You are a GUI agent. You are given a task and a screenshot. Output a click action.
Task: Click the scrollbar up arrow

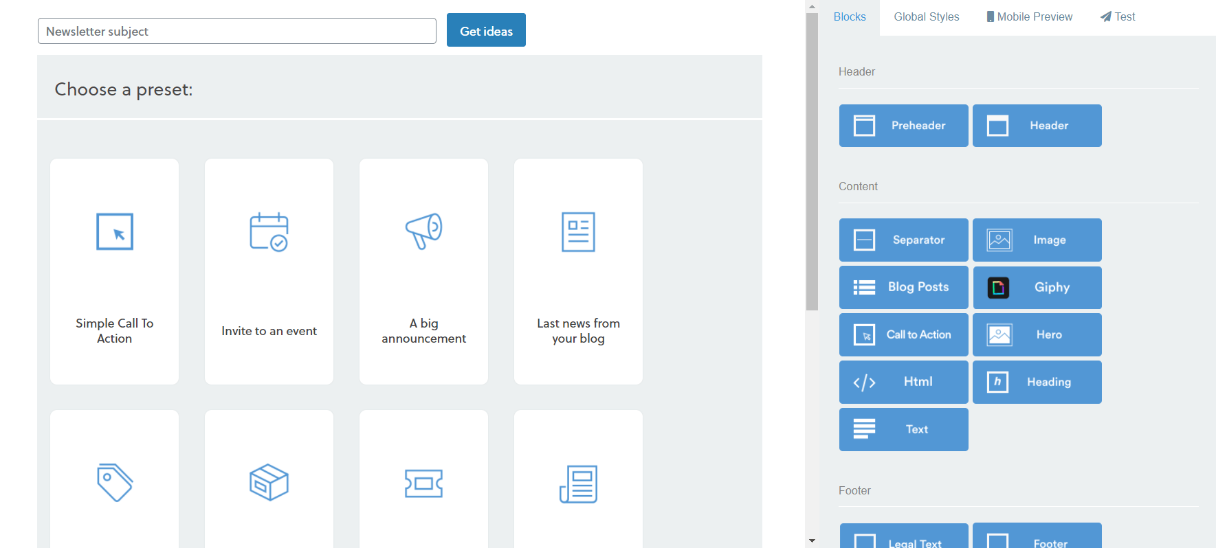(812, 6)
